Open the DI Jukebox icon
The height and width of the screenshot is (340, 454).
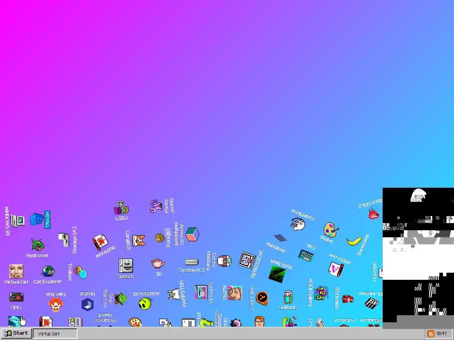pyautogui.click(x=372, y=303)
